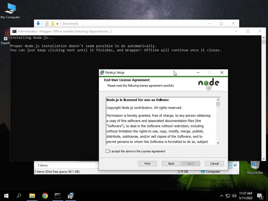This screenshot has height=201, width=268.
Task: Open the taskbar search magnifier
Action: click(19, 196)
